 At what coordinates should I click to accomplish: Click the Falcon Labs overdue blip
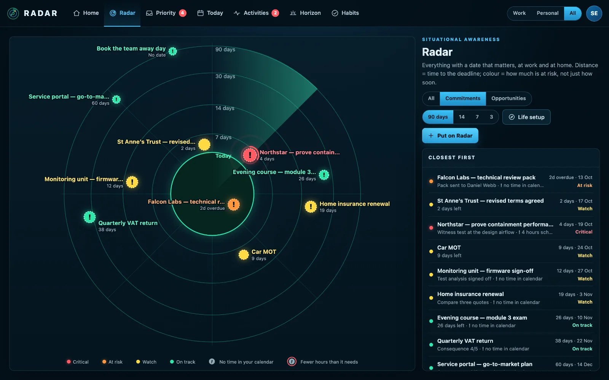point(233,204)
